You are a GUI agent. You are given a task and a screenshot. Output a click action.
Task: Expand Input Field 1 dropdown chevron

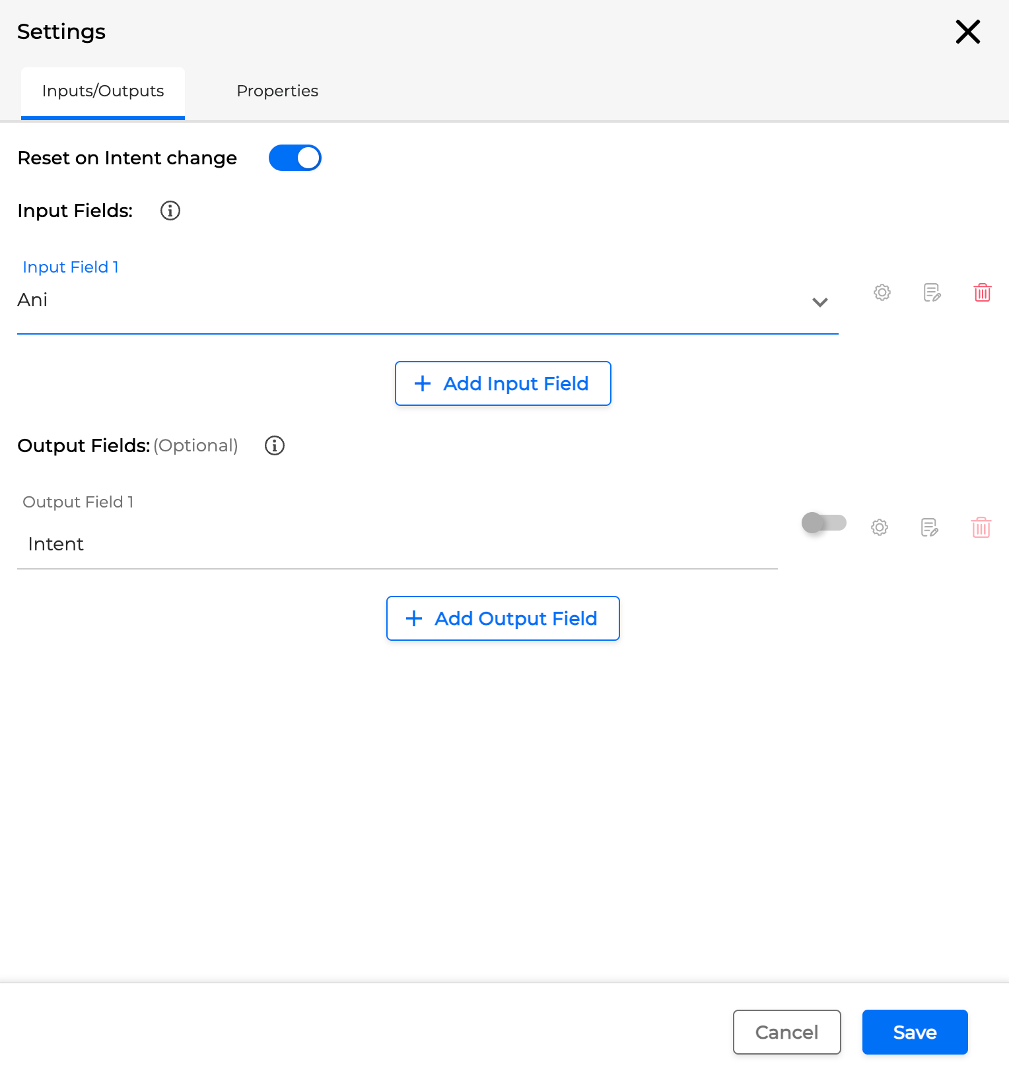(819, 302)
